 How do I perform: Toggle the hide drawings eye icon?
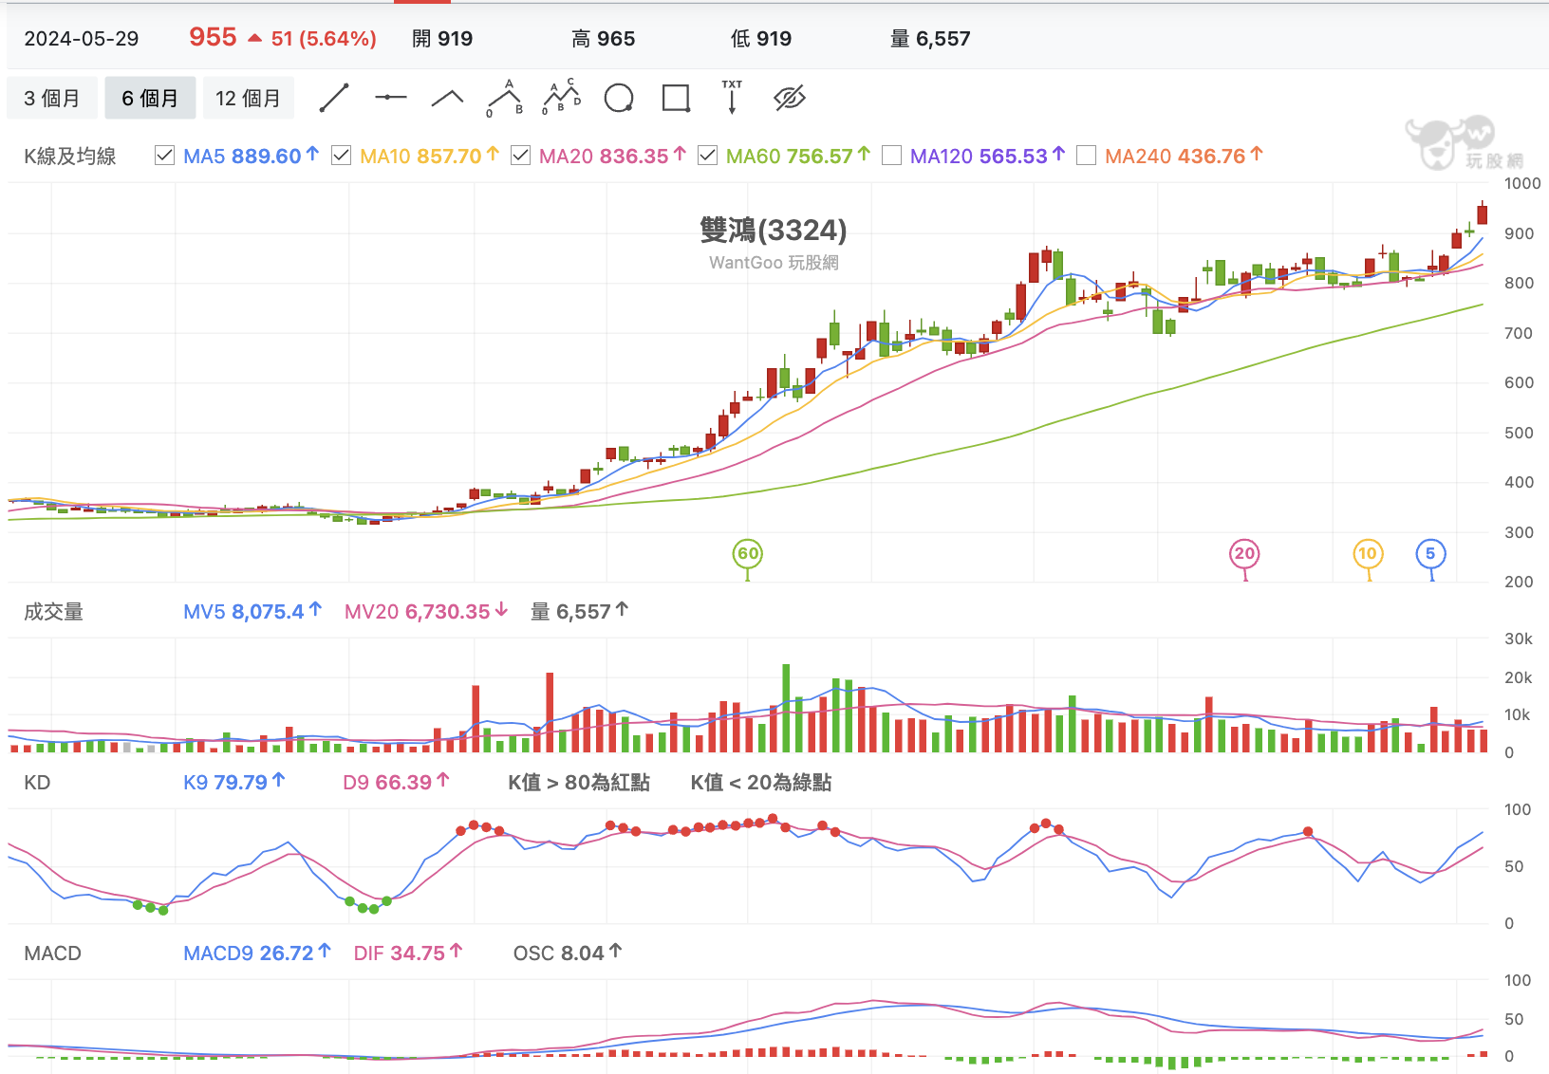pos(790,98)
